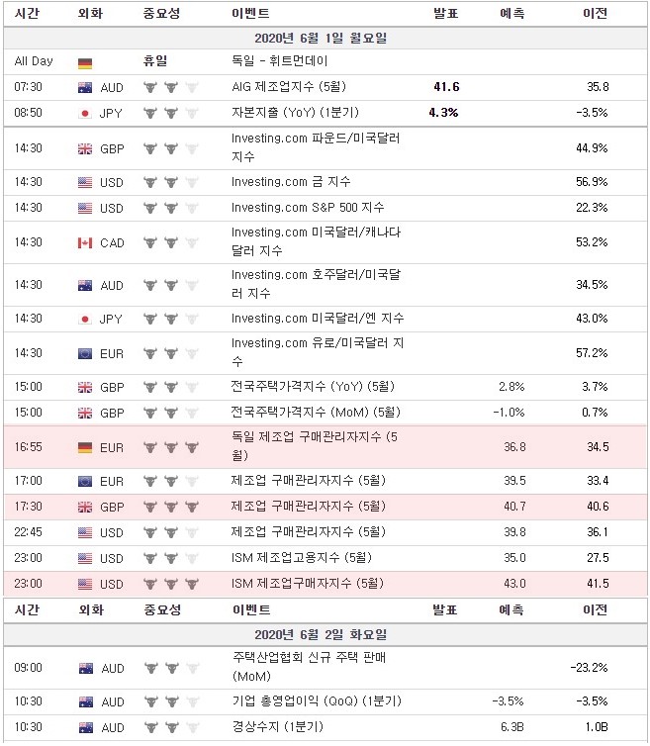The height and width of the screenshot is (746, 650).
Task: Open the AIG 제조업지수 (5월) event
Action: pos(288,87)
